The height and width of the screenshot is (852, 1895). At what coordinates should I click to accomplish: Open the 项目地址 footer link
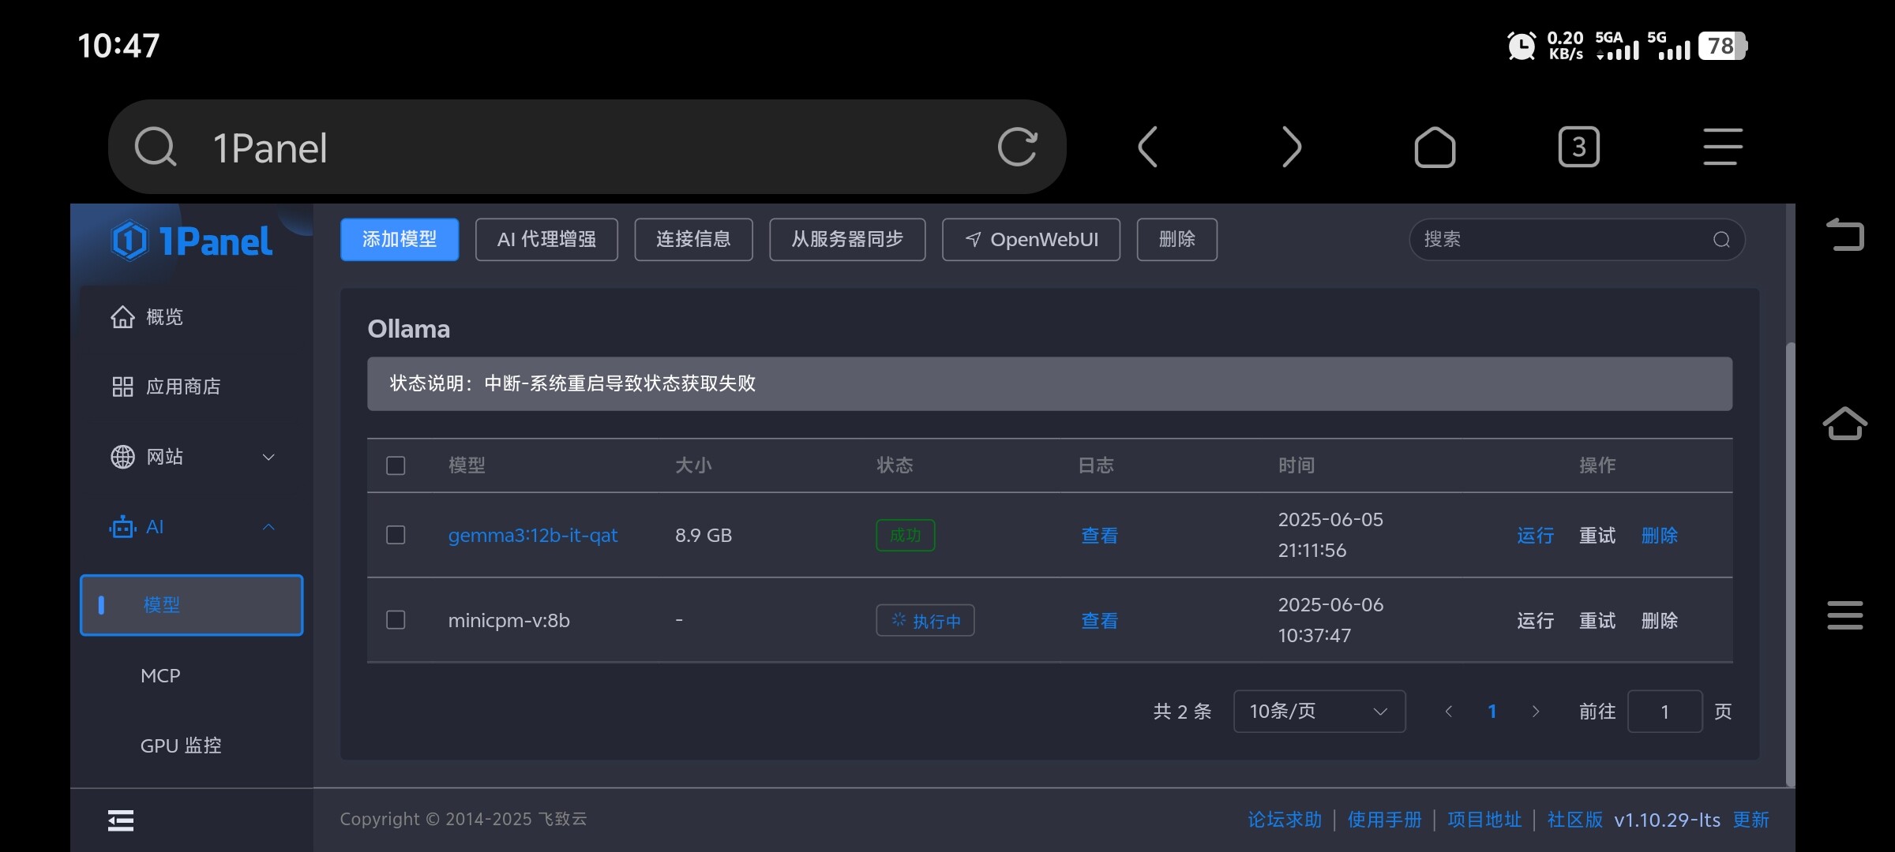(1484, 820)
